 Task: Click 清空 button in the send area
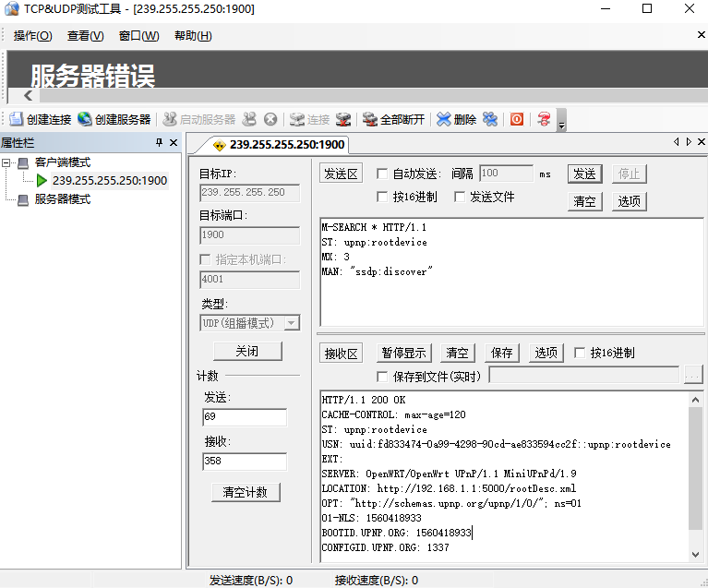(x=584, y=201)
